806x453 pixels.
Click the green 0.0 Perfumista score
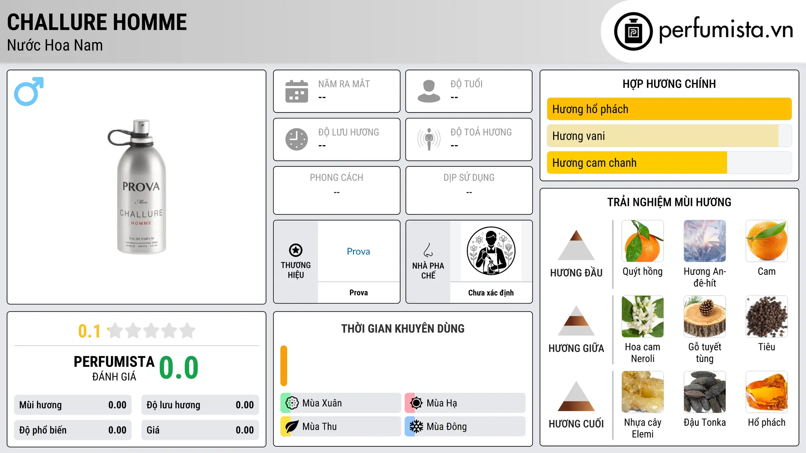179,368
